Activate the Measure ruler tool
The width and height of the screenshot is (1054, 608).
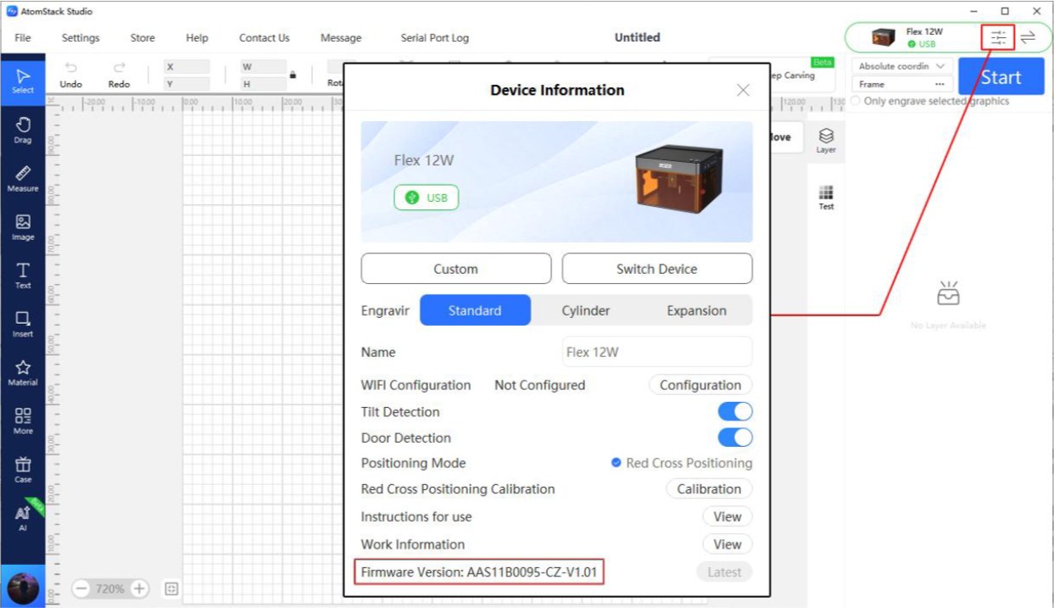(23, 177)
